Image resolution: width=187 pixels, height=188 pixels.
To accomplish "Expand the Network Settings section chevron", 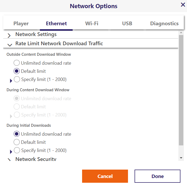I will pos(9,35).
